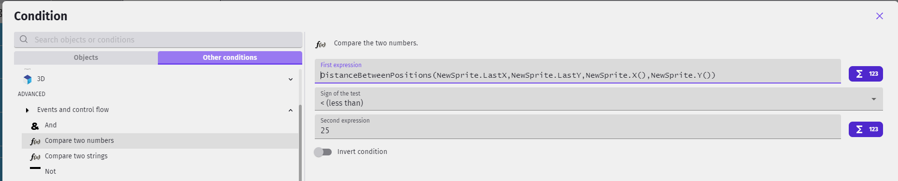This screenshot has height=181, width=898.
Task: Click the search magnifier icon
Action: [x=24, y=39]
